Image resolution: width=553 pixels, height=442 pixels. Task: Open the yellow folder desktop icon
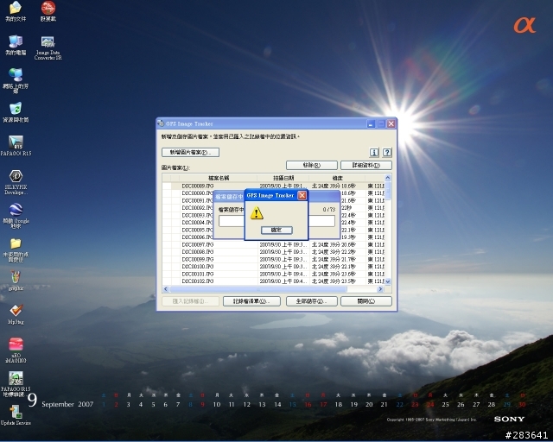pyautogui.click(x=16, y=249)
